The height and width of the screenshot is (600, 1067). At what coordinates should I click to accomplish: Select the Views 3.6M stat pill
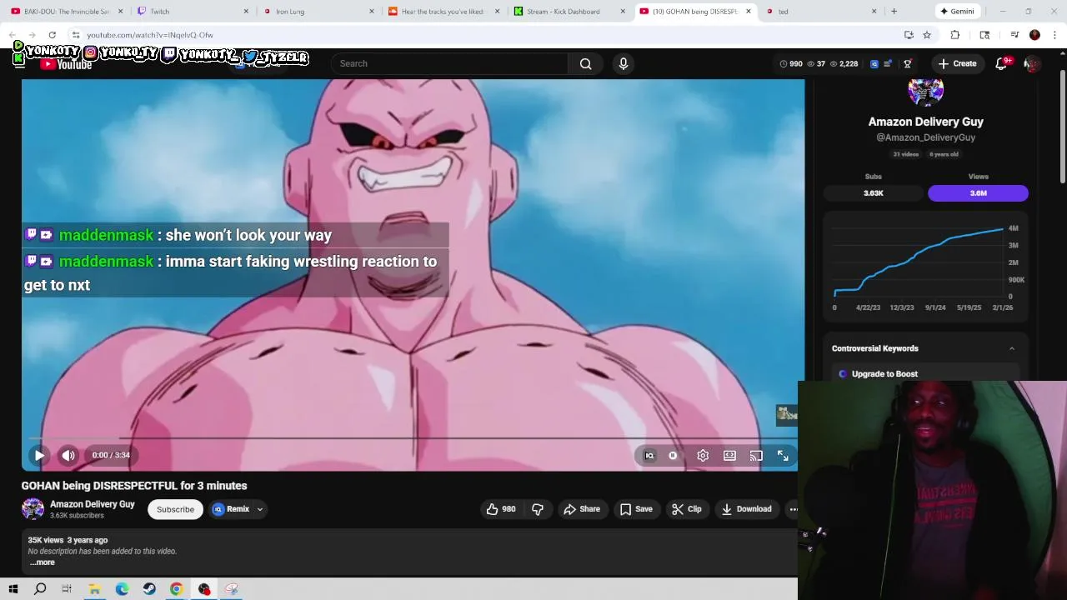point(979,192)
